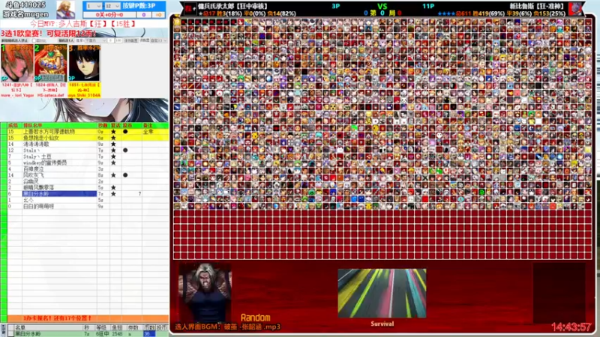
Task: Toggle the checkbox in the settings strip
Action: click(x=34, y=40)
